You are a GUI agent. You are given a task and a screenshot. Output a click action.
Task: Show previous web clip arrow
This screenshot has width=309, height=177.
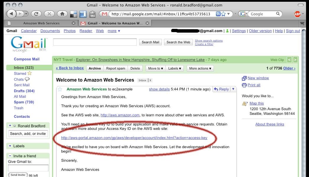[x=289, y=59]
